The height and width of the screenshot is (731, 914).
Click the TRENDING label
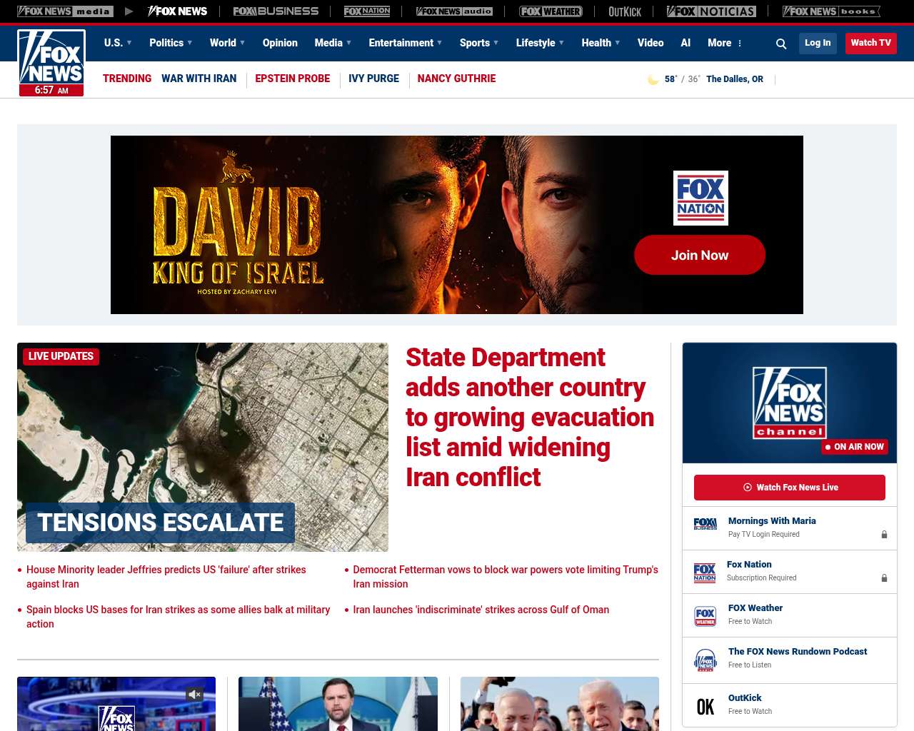coord(127,79)
